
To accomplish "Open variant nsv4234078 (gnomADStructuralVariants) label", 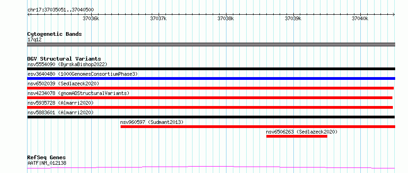I will (x=78, y=93).
